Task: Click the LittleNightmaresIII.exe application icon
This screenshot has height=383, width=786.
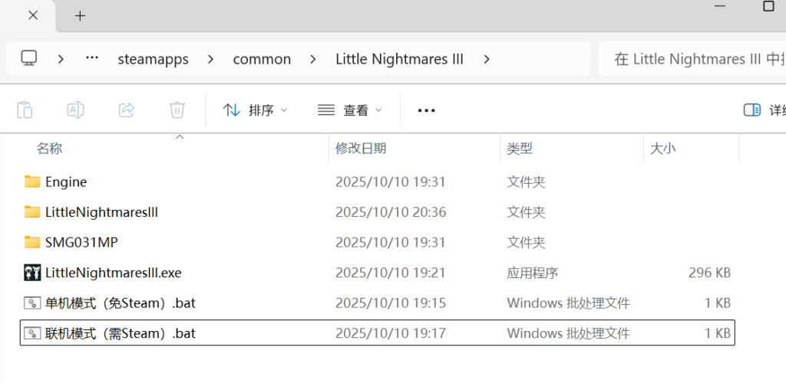Action: click(32, 273)
